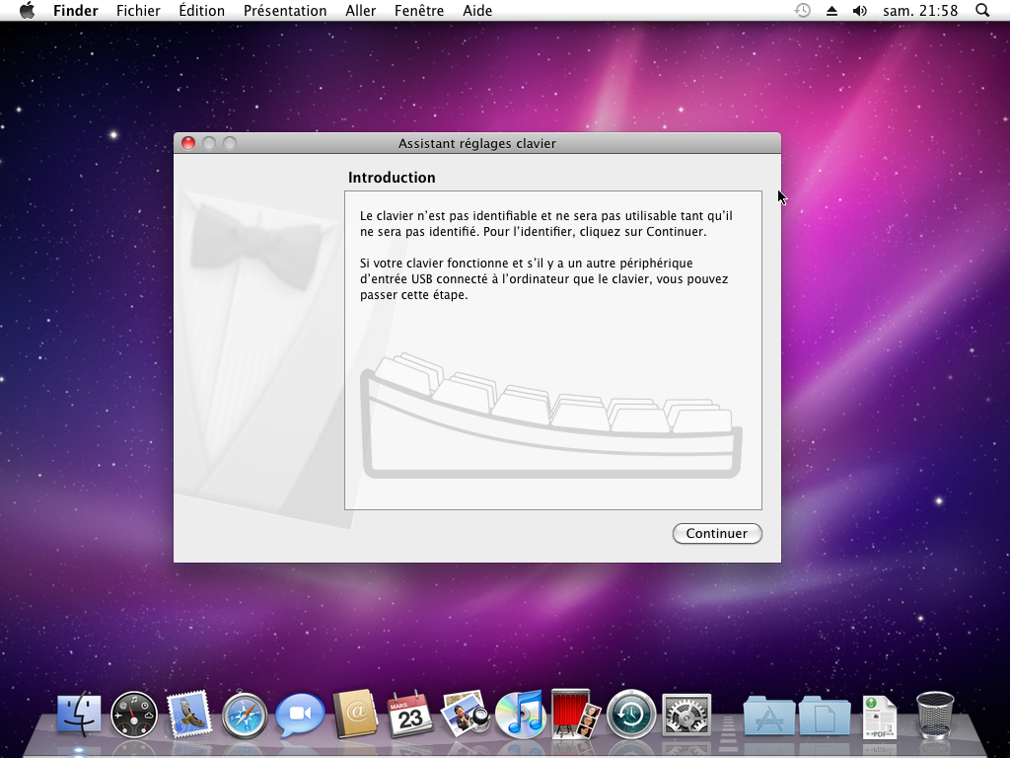Screen dimensions: 1010x758
Task: Launch Mail from the Dock
Action: [x=189, y=714]
